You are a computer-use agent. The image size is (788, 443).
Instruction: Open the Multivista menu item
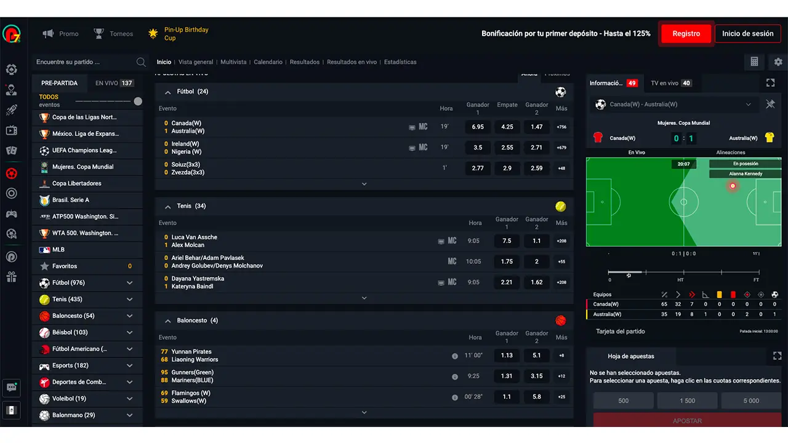click(x=233, y=62)
